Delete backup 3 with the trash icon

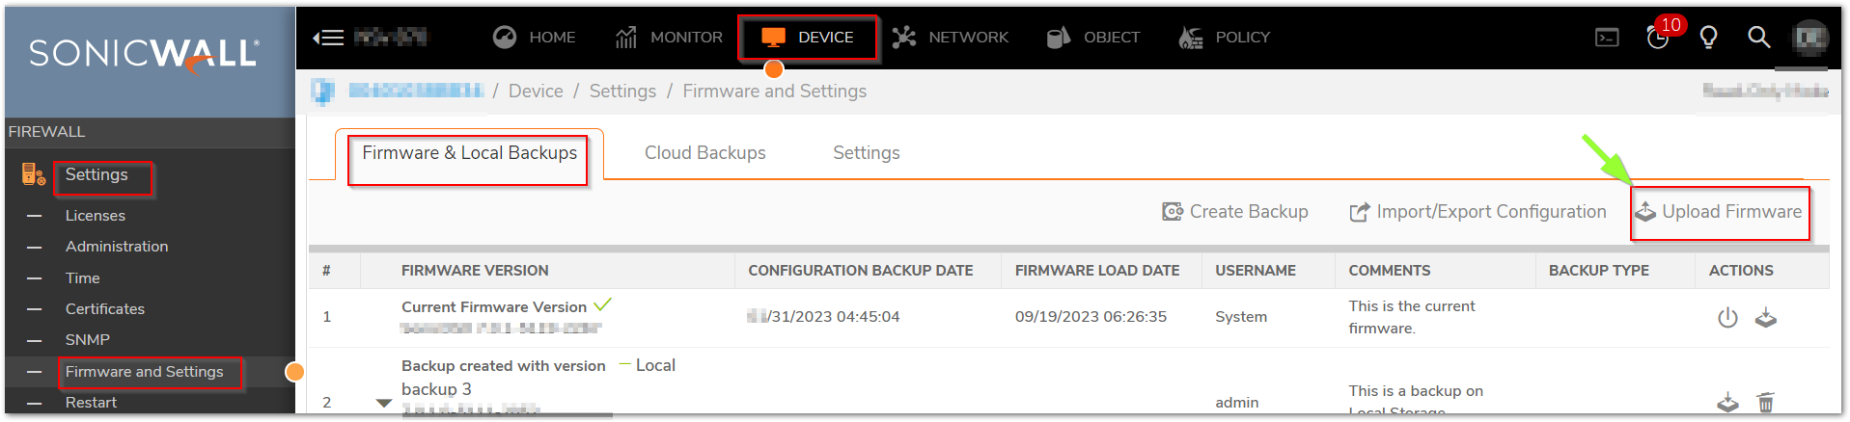[1765, 403]
